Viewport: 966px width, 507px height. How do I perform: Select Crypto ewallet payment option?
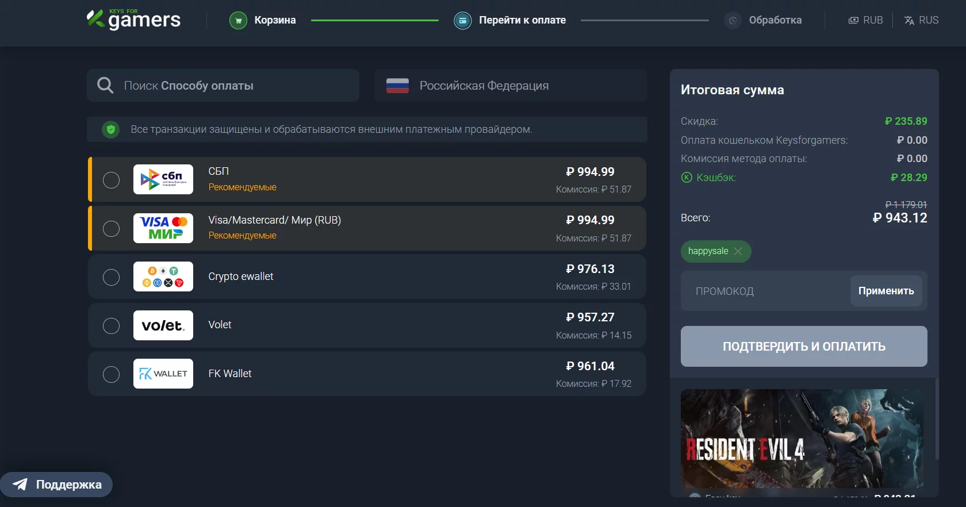[x=111, y=277]
